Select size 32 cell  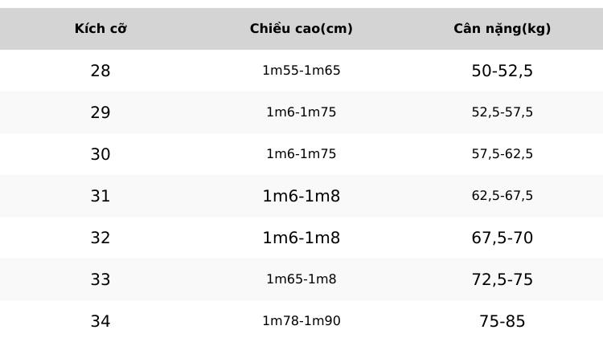[100, 238]
